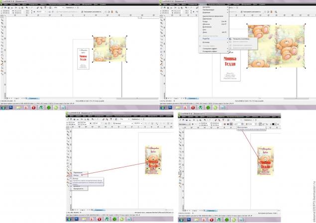Toggle Italic in bottom-left text property bar

(149, 123)
